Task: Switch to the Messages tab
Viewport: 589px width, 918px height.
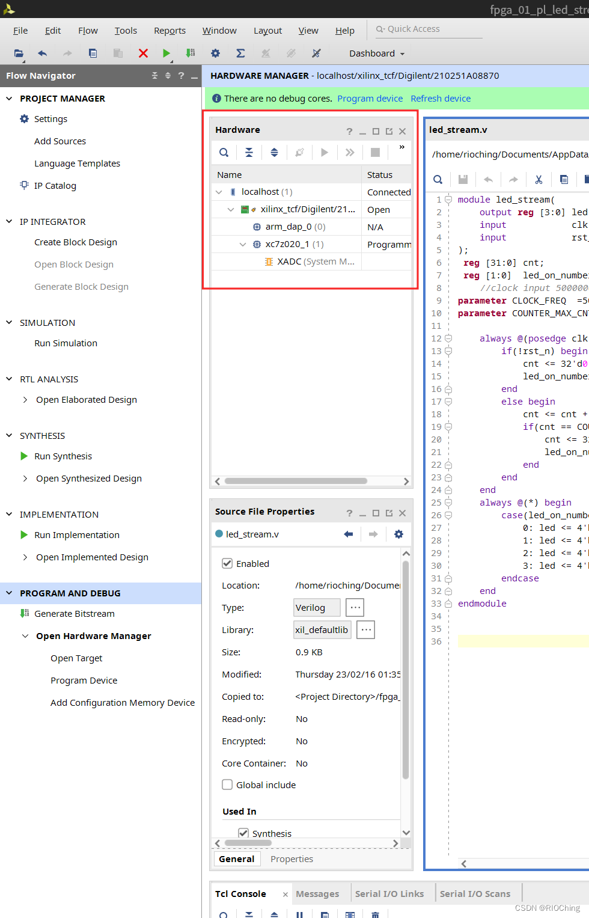Action: (317, 894)
